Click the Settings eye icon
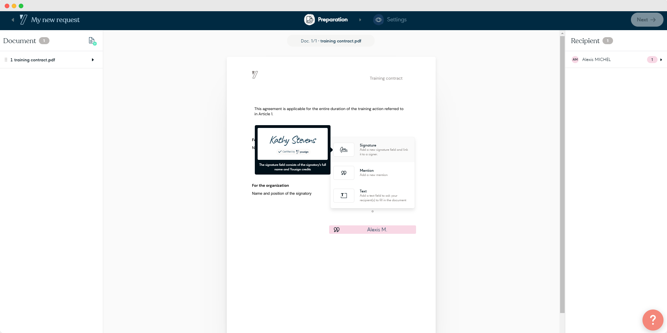The height and width of the screenshot is (333, 667). click(378, 20)
